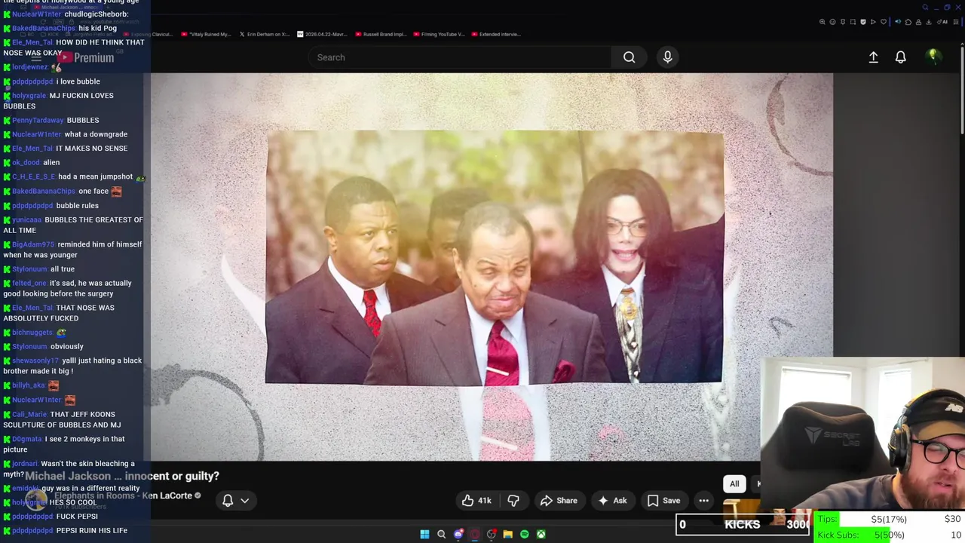Image resolution: width=965 pixels, height=543 pixels.
Task: Switch to the 'Vitaly Ruined My...' tab
Action: point(205,34)
